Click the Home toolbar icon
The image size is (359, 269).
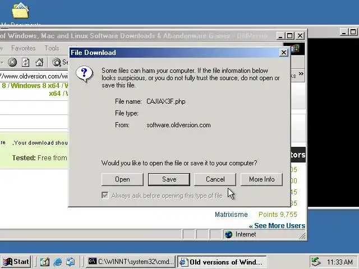[39, 62]
